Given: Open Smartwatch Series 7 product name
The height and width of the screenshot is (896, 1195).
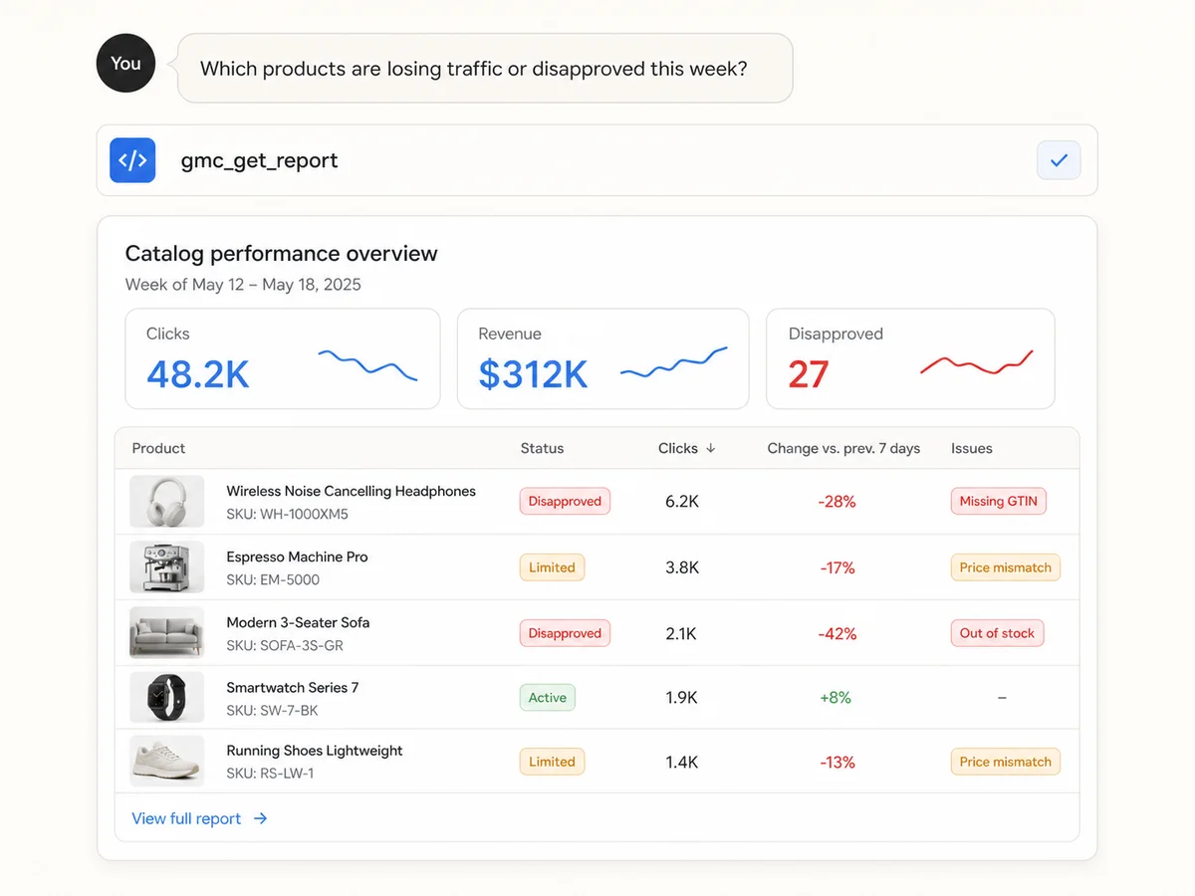Looking at the screenshot, I should click(292, 688).
